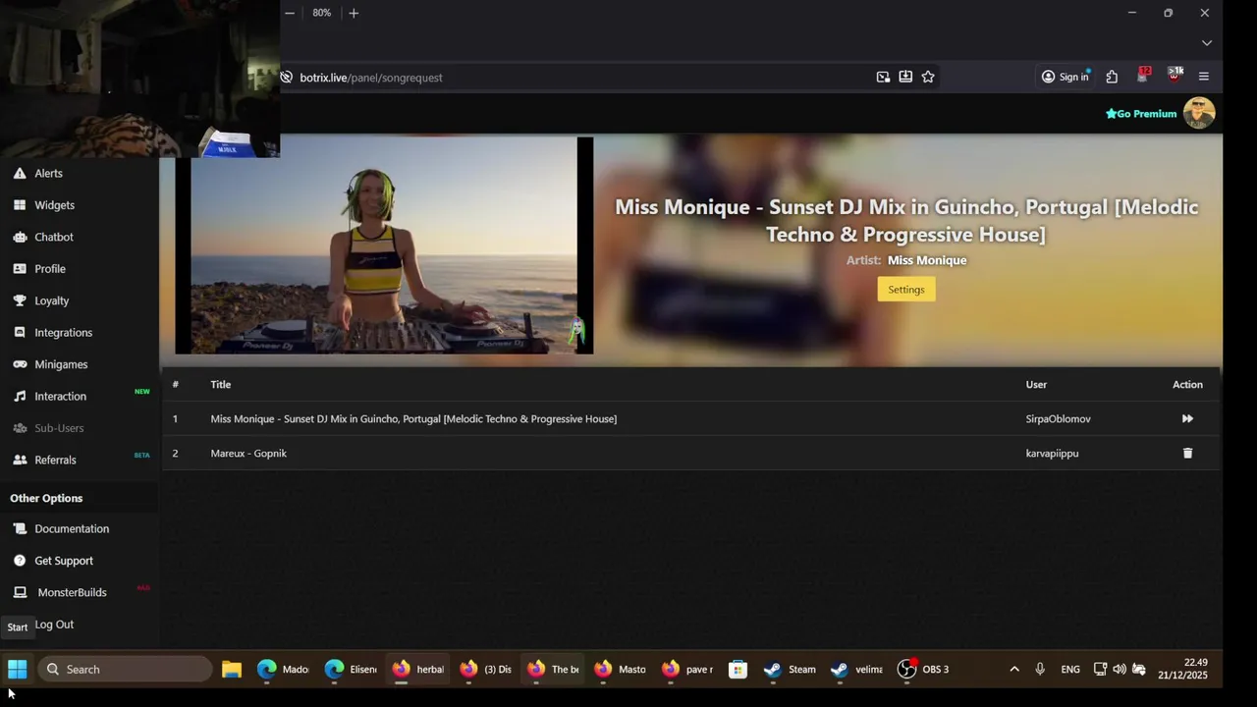The width and height of the screenshot is (1257, 707).
Task: Click user SirpaOblomov in the table
Action: pyautogui.click(x=1059, y=418)
